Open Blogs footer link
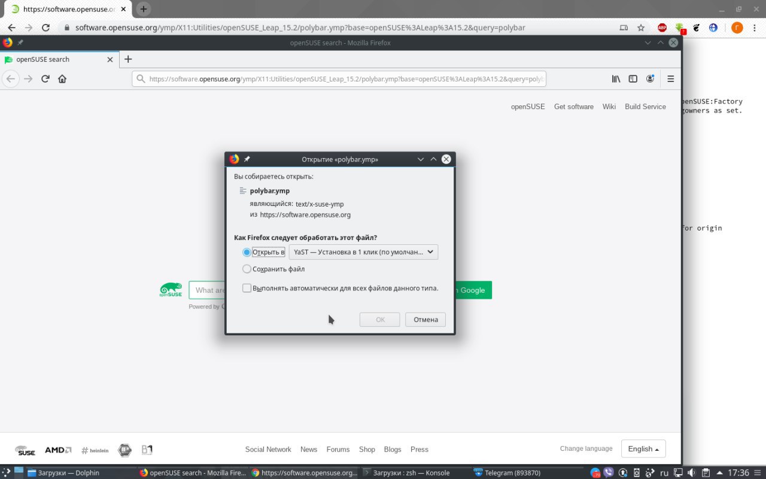The width and height of the screenshot is (766, 479). click(393, 449)
